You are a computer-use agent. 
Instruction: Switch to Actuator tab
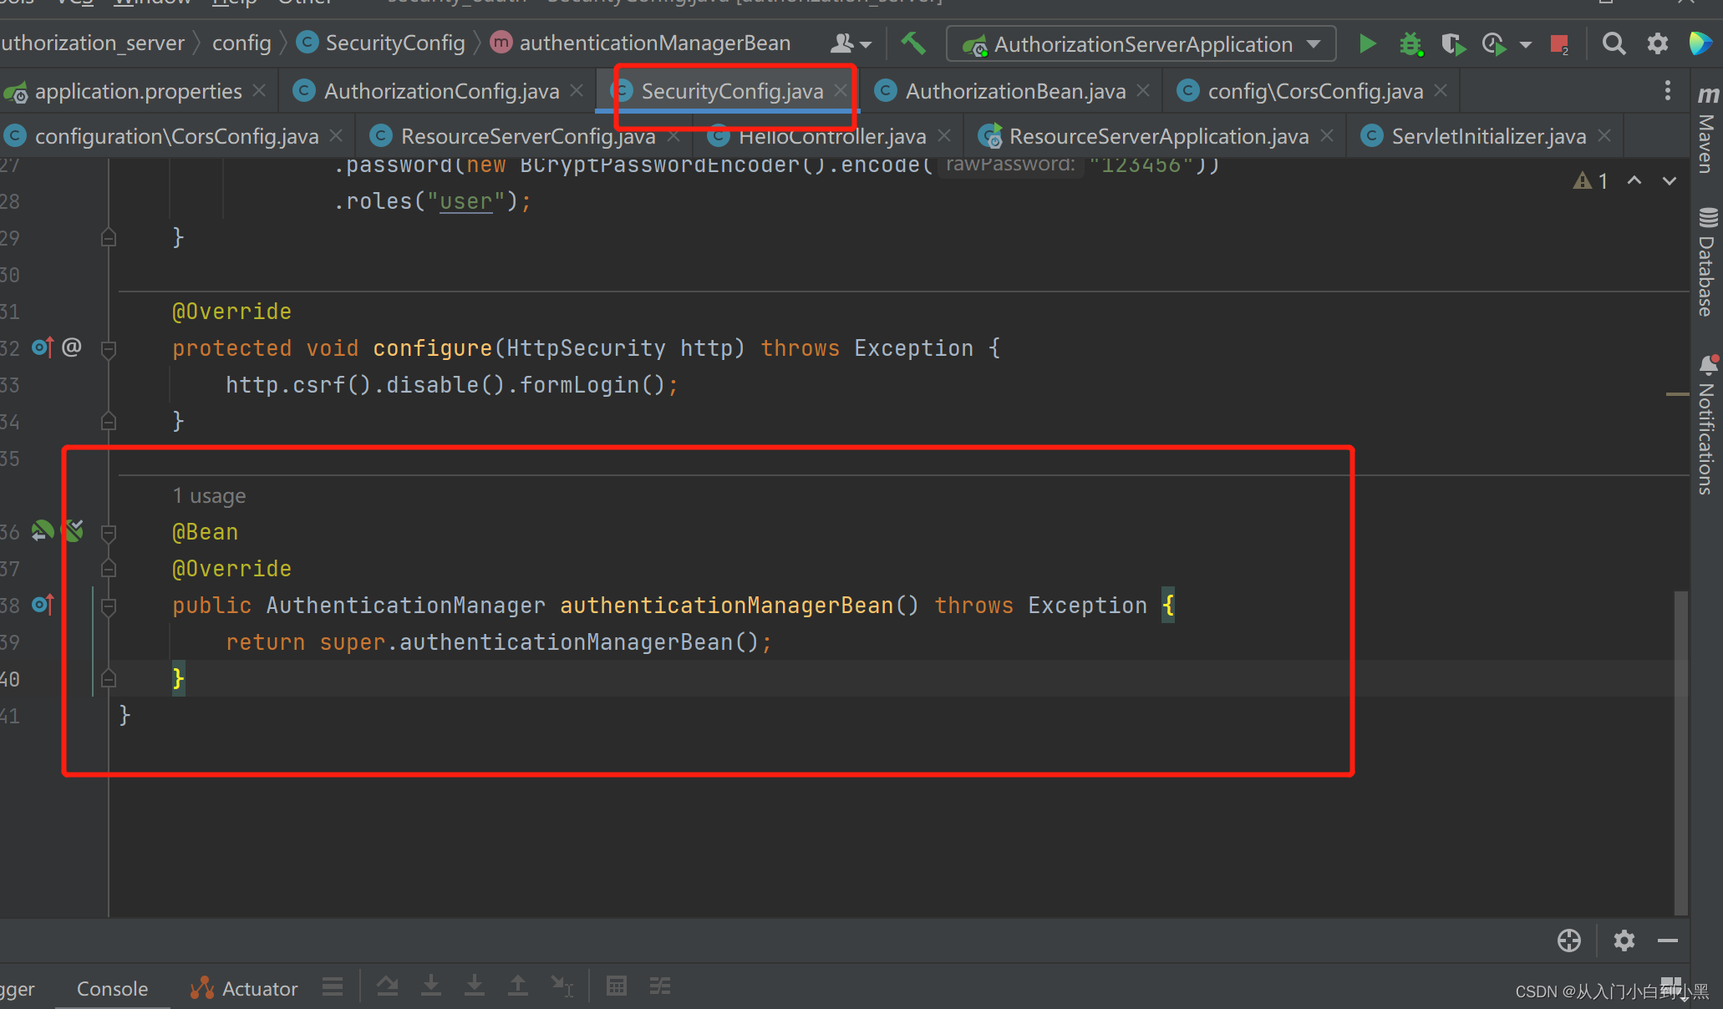(244, 988)
